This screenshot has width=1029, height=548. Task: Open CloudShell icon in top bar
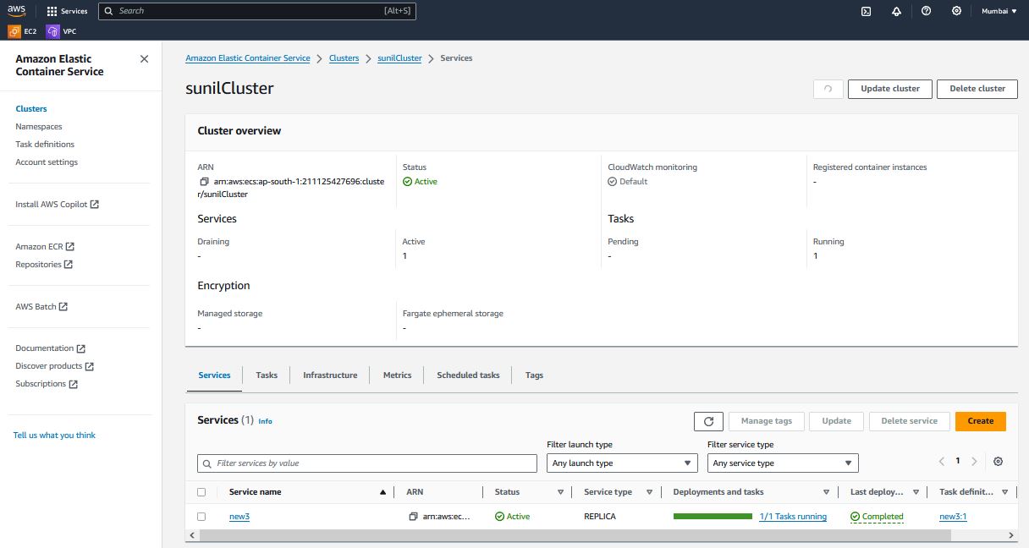coord(866,11)
